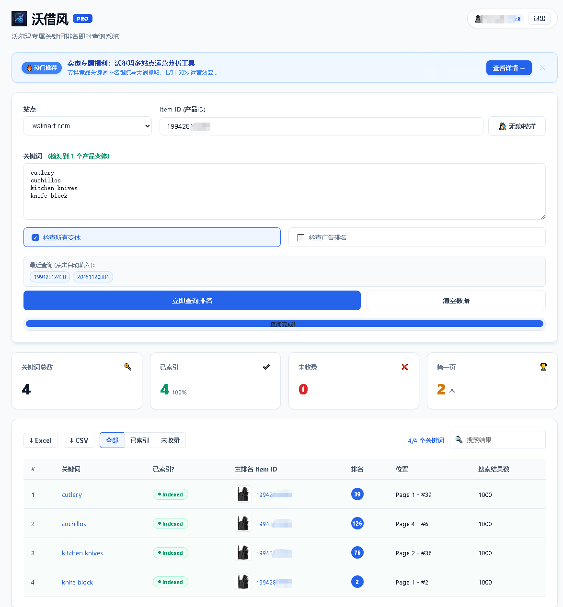Click the rank badge 39

pos(357,495)
